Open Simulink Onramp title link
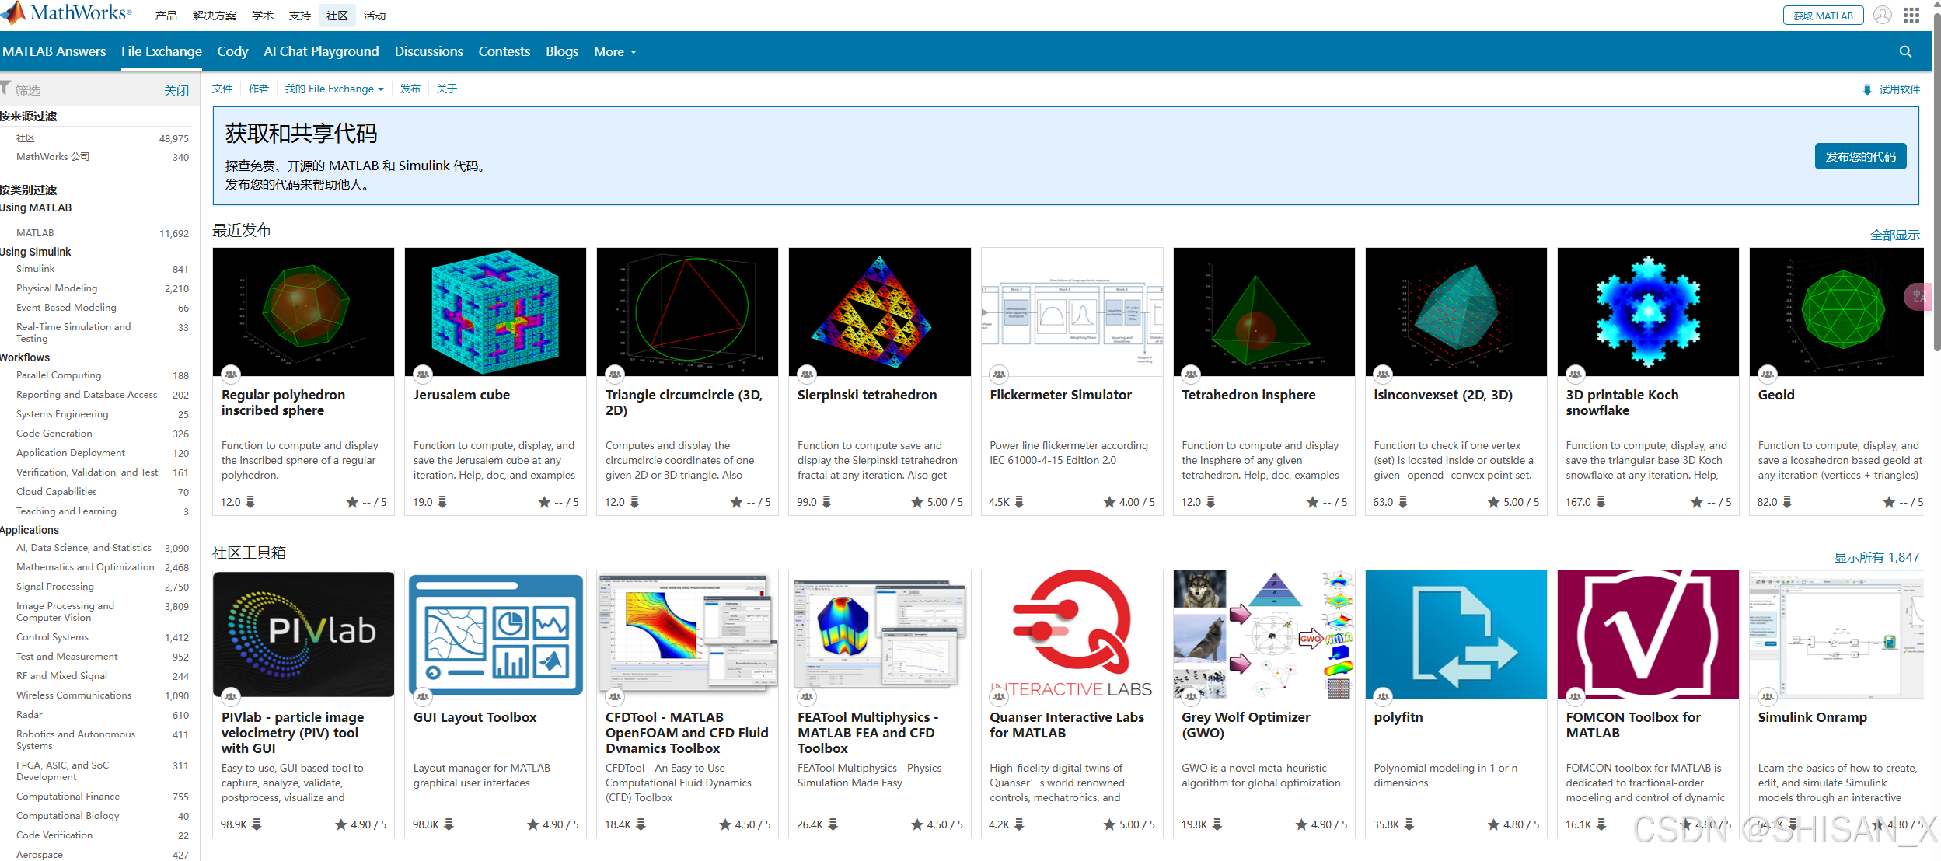This screenshot has width=1941, height=861. pyautogui.click(x=1812, y=717)
